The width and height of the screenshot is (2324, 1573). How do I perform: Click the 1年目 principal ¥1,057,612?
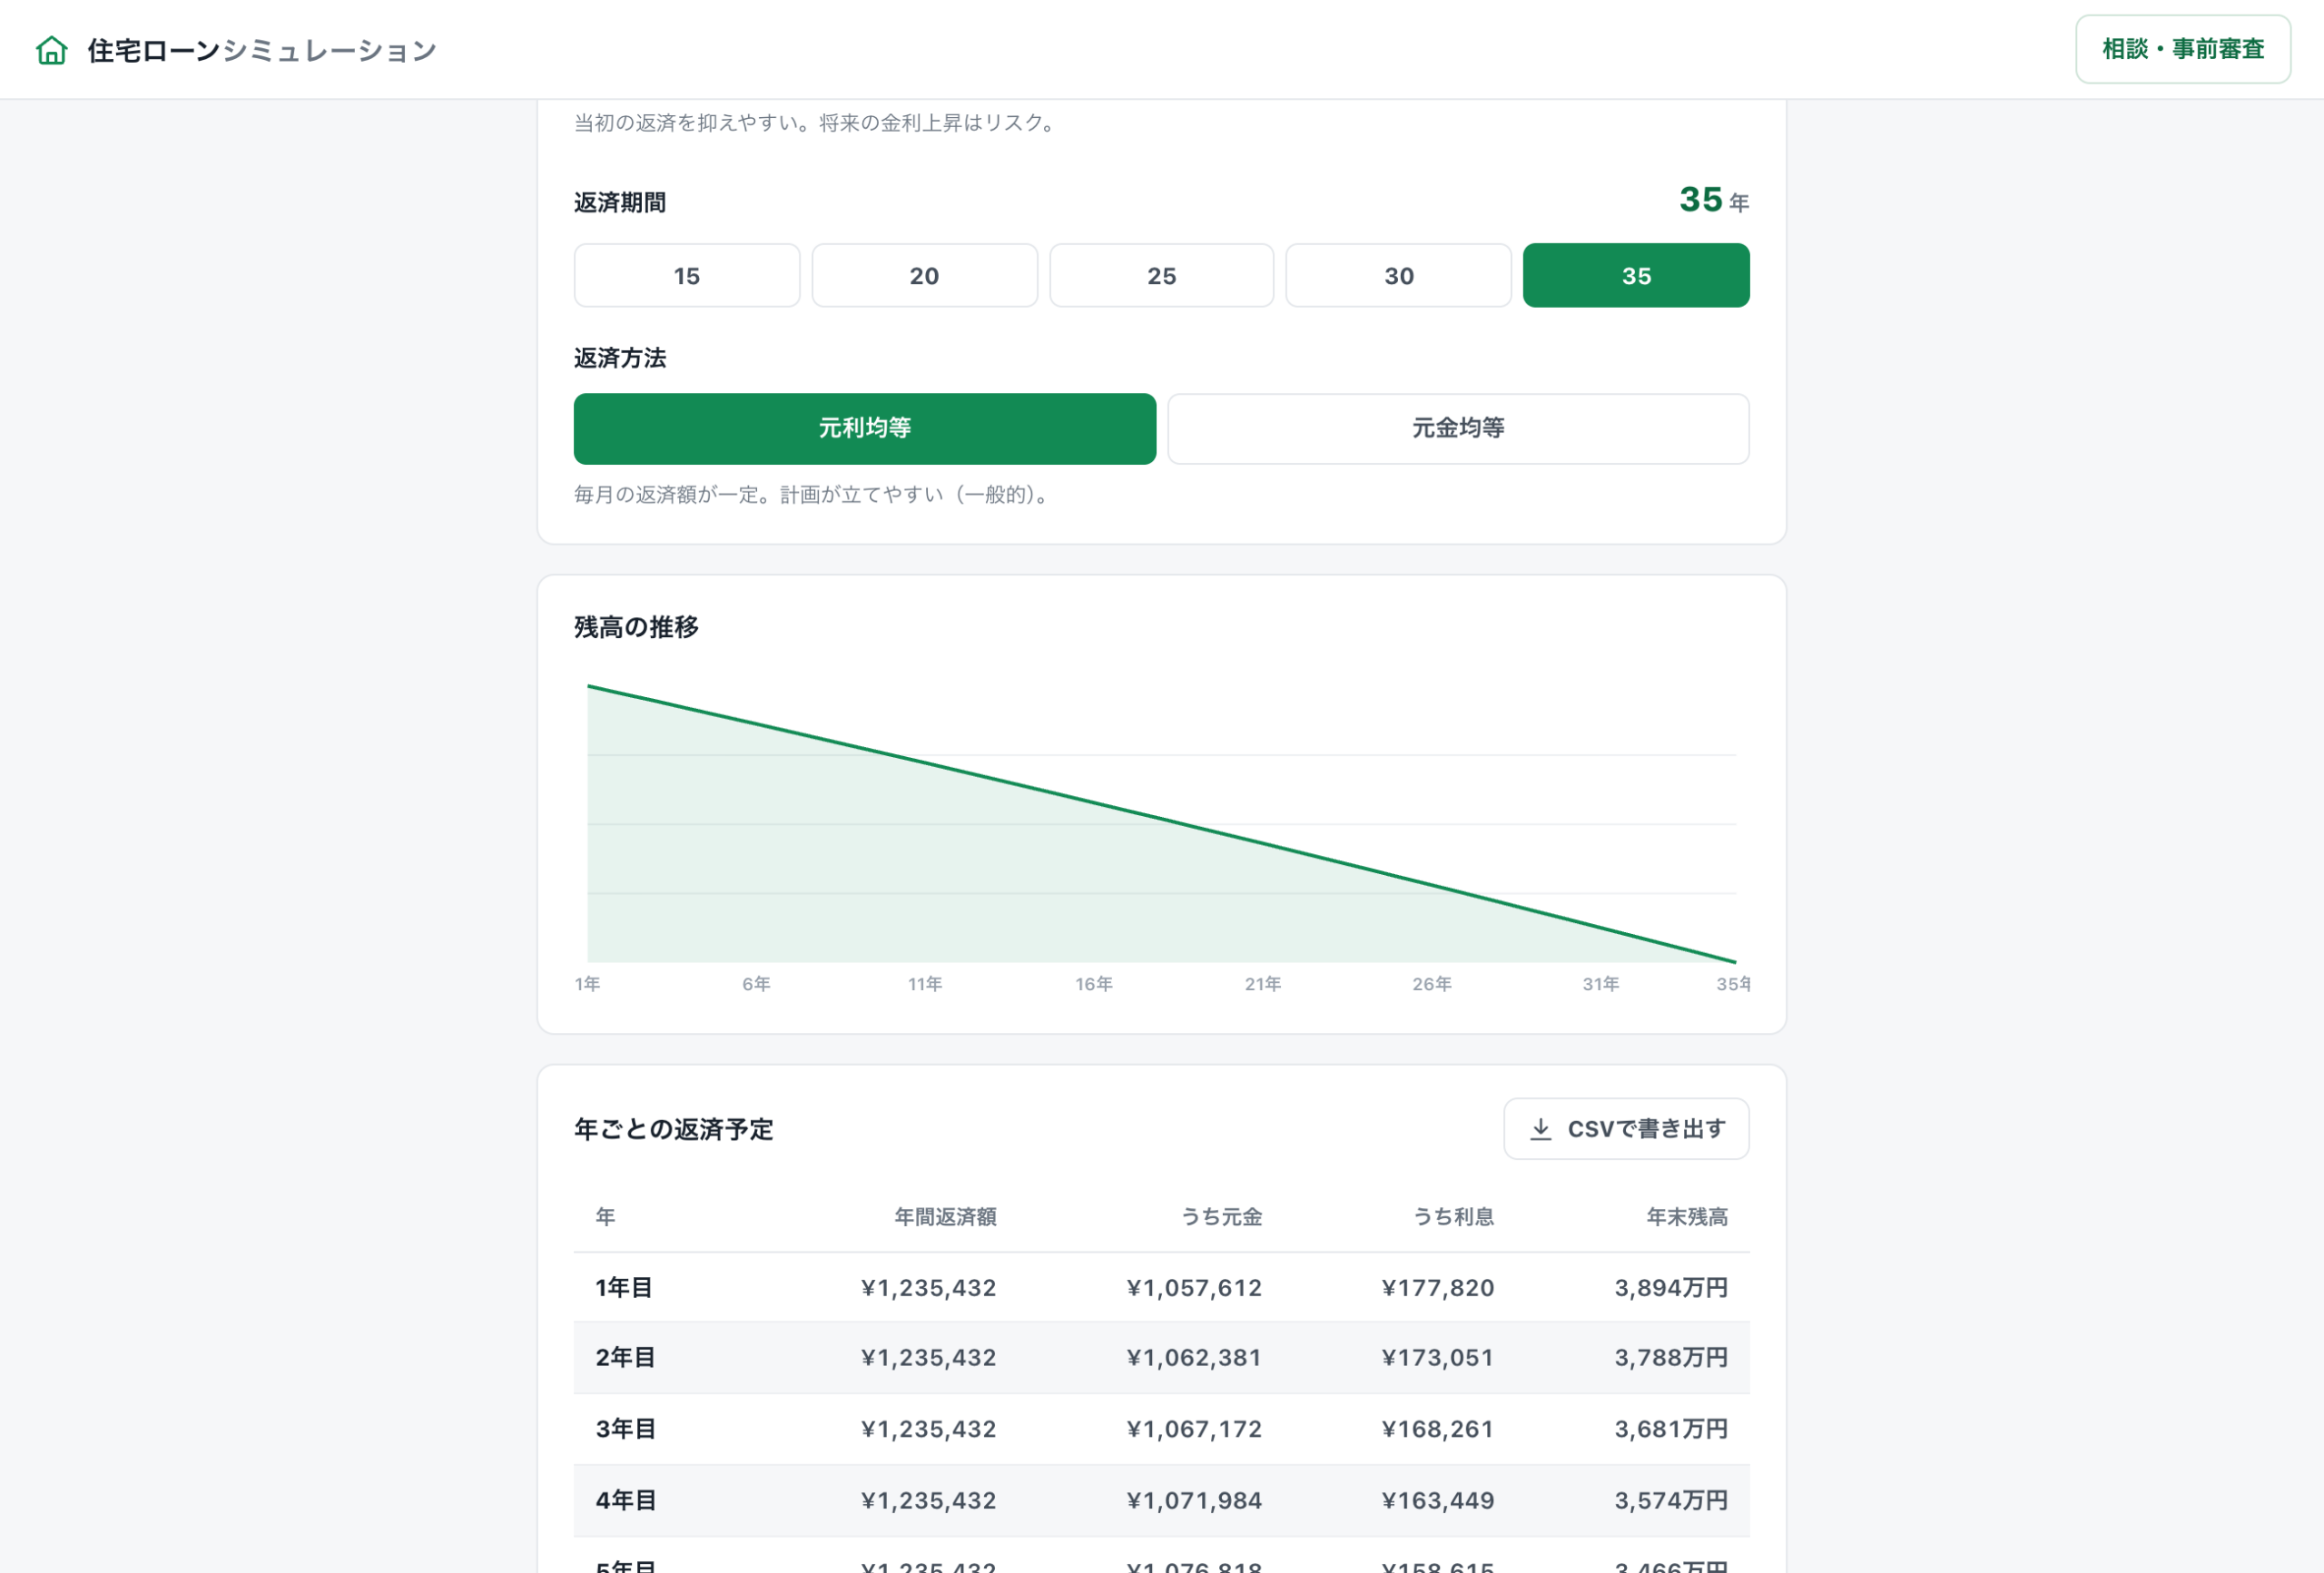click(1194, 1288)
